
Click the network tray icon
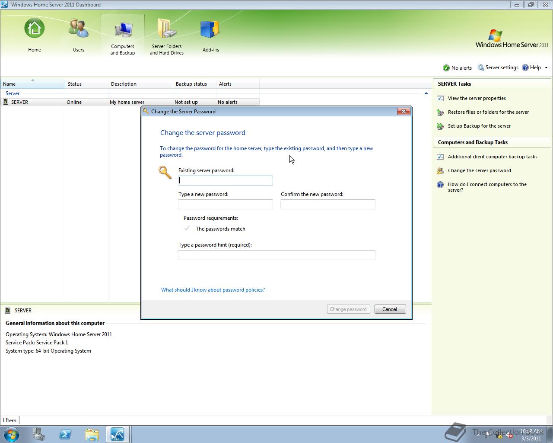pyautogui.click(x=499, y=434)
